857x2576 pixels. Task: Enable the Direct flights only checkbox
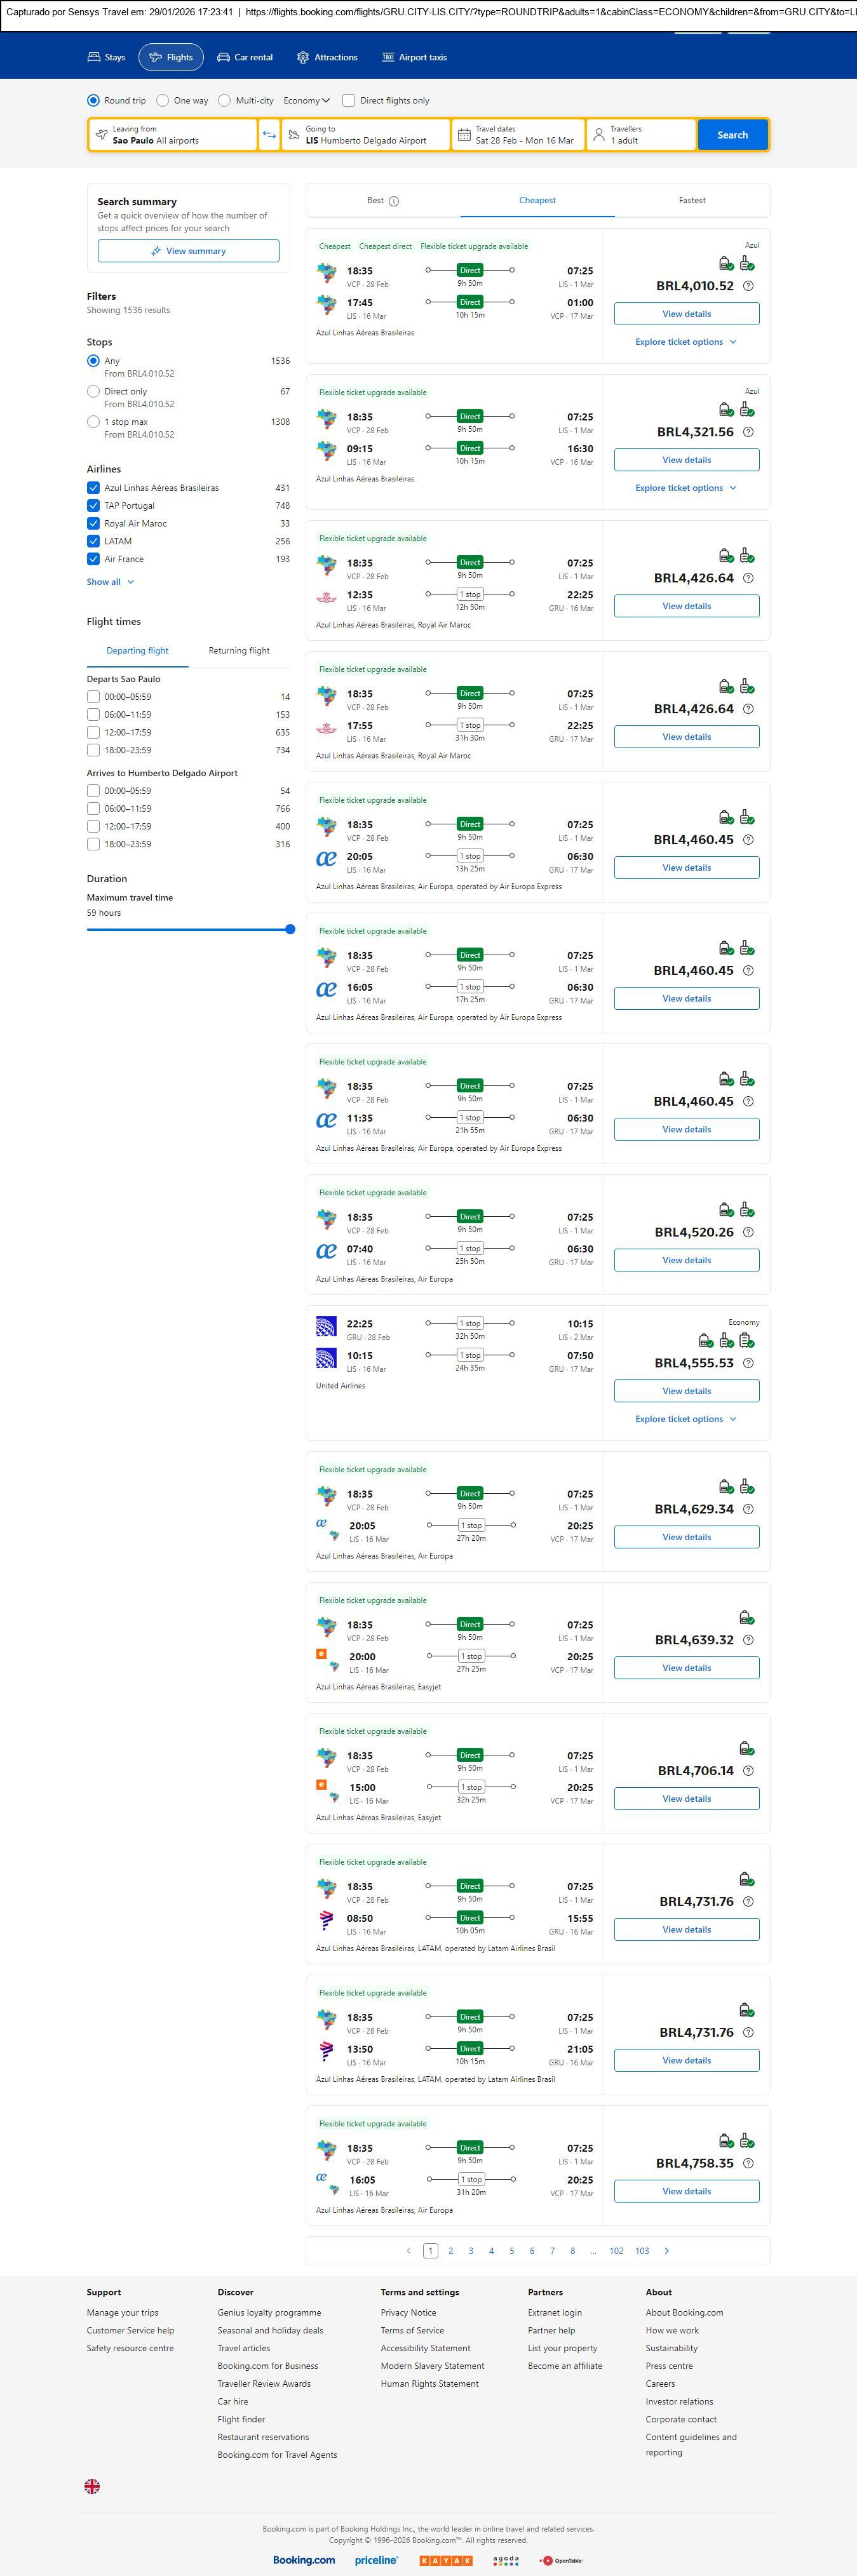(x=349, y=100)
